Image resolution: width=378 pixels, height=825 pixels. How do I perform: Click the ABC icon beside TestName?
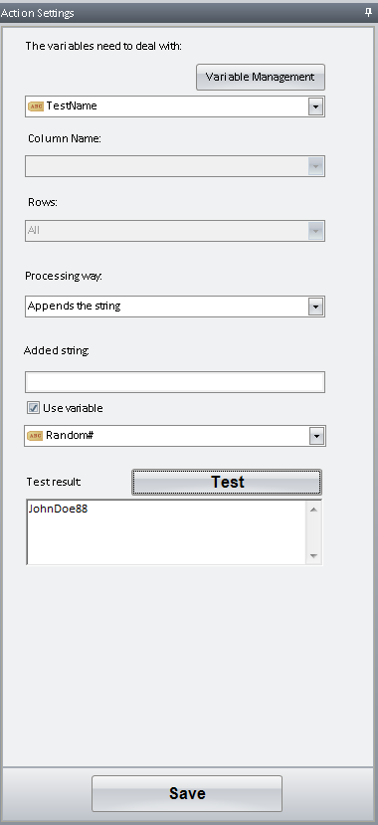pyautogui.click(x=35, y=106)
